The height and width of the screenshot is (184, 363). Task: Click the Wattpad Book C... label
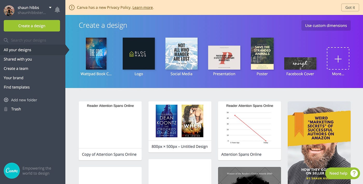[96, 74]
